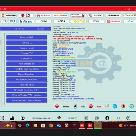Viewport: 136px width, 136px height.
Task: Launch Microsoft Edge from the taskbar
Action: point(27,126)
